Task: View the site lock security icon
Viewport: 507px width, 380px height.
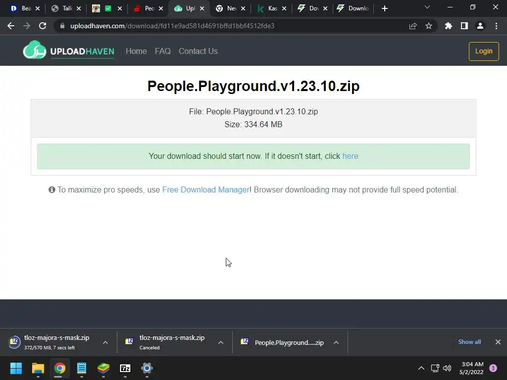Action: coord(62,26)
